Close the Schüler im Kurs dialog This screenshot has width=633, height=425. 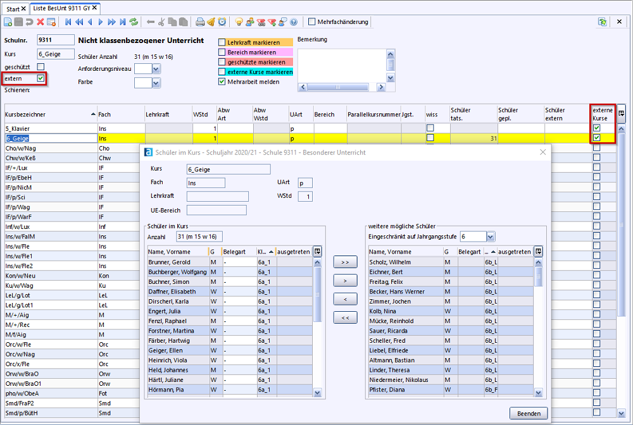542,152
